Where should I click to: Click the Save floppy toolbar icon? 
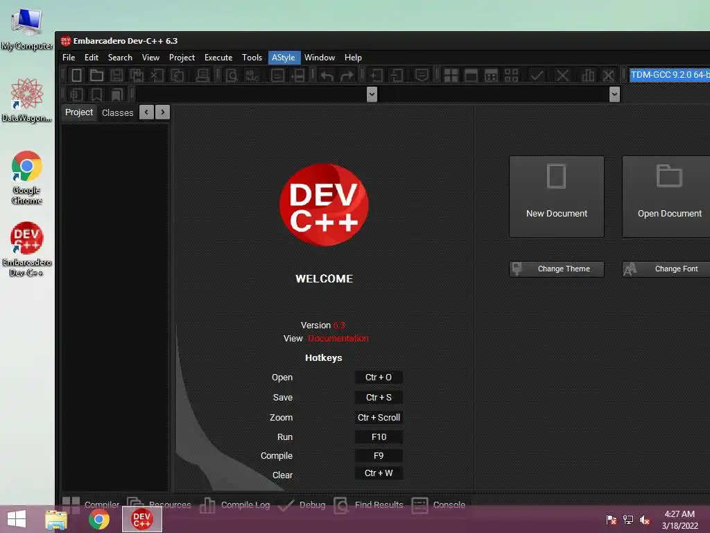coord(116,75)
